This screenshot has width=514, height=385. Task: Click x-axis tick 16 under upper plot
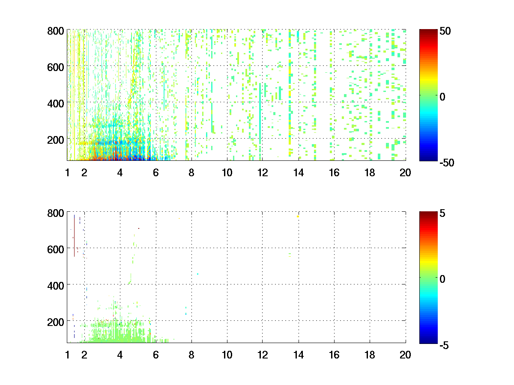334,173
